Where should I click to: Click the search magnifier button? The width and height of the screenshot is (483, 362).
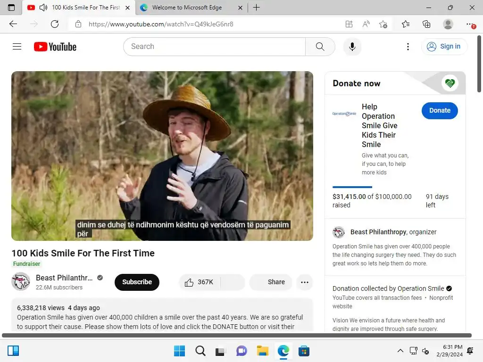(x=320, y=47)
